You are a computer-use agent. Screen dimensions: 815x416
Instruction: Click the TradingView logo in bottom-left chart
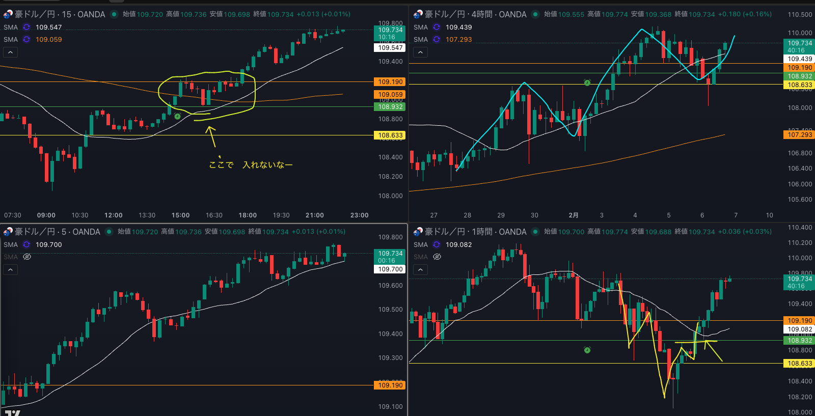tap(12, 412)
